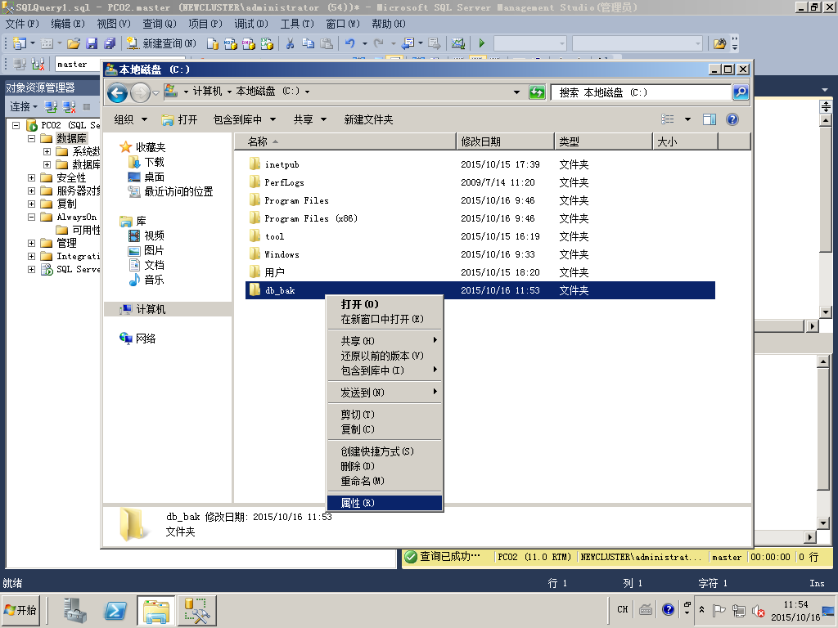
Task: Click the refresh icon beside the address bar
Action: point(537,92)
